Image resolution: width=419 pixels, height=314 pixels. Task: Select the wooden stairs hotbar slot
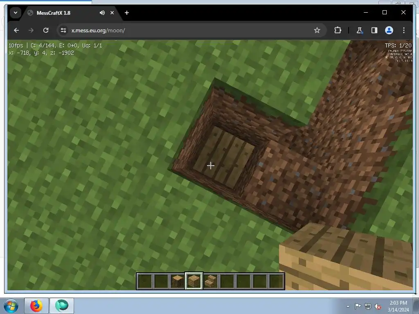point(211,281)
